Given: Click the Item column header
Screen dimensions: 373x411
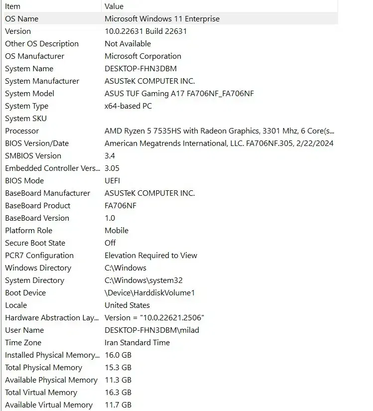Looking at the screenshot, I should 13,6.
